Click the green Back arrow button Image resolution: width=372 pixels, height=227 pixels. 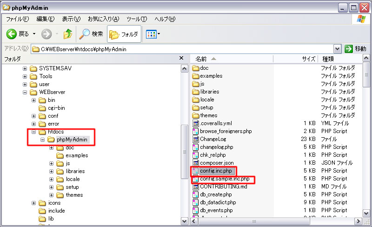click(x=11, y=34)
